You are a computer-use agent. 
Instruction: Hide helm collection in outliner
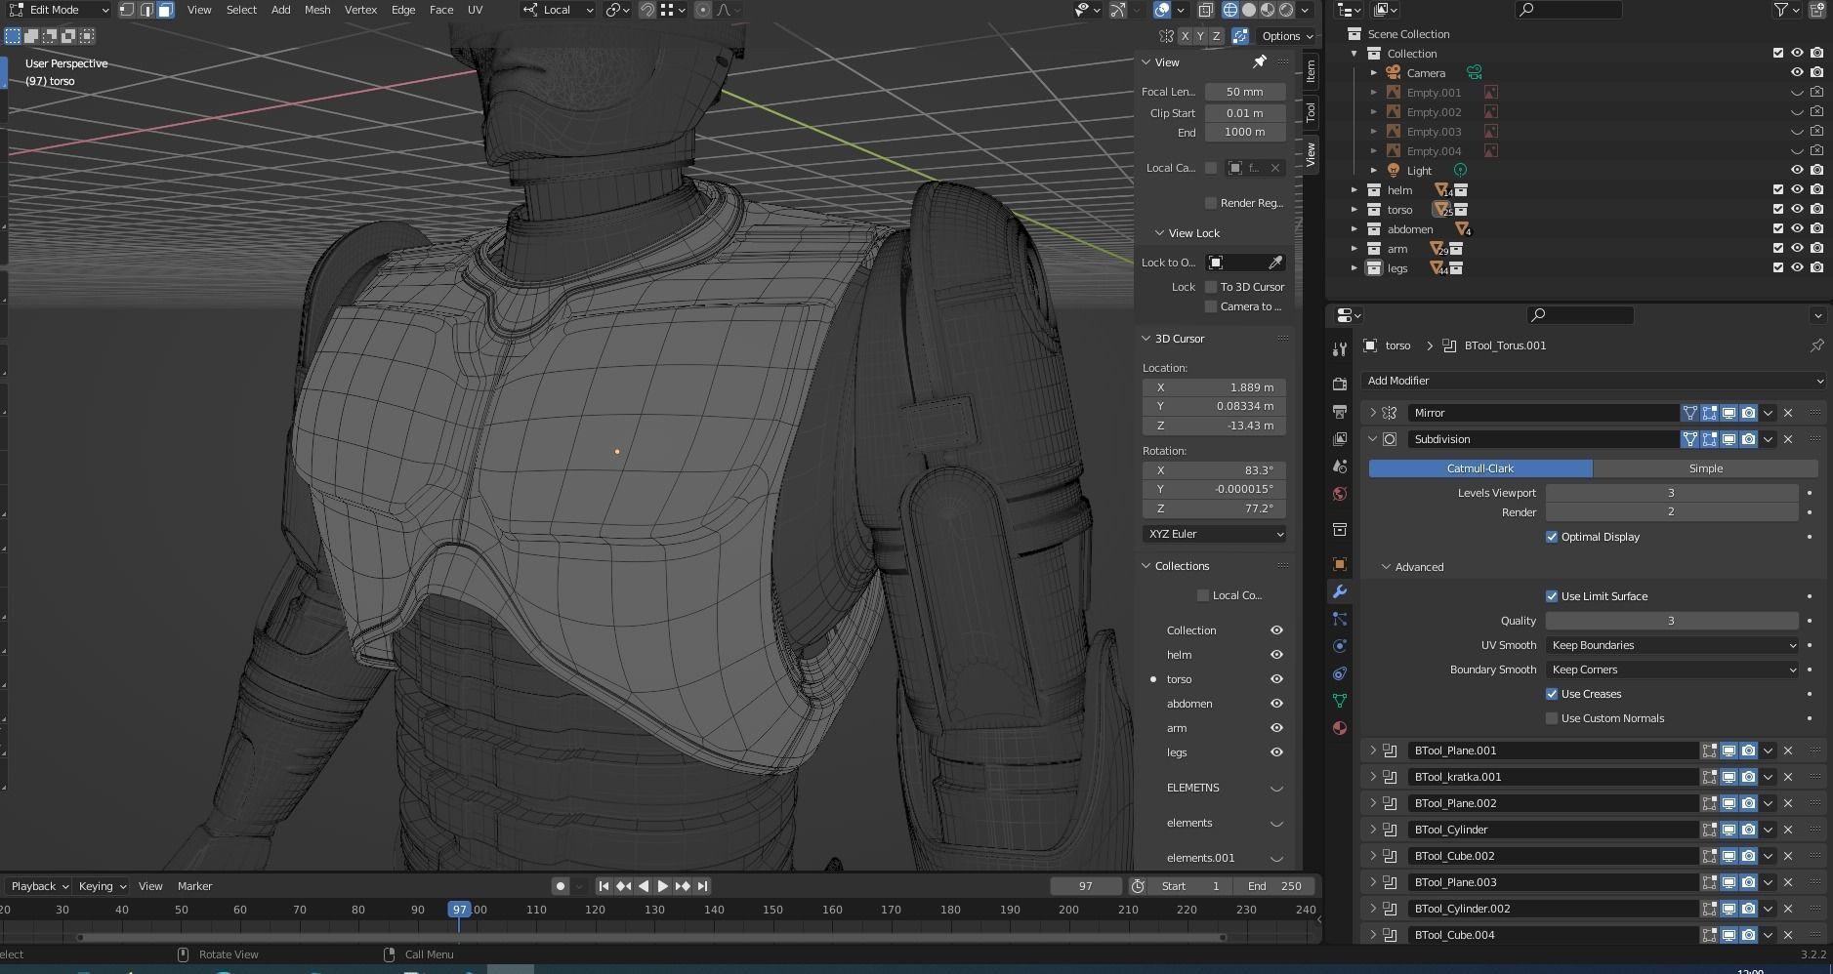coord(1797,189)
